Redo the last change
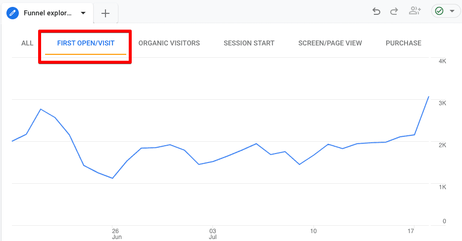 [x=394, y=11]
